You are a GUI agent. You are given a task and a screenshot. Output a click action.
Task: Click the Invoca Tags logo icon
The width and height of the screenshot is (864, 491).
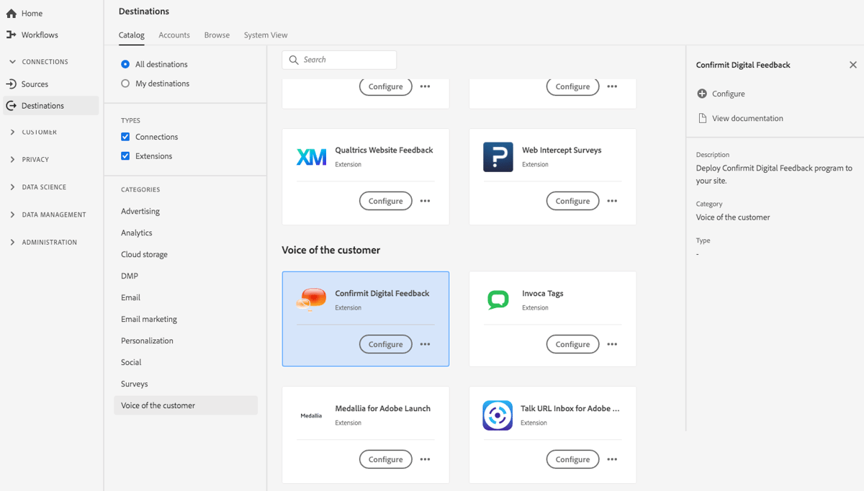click(x=498, y=299)
